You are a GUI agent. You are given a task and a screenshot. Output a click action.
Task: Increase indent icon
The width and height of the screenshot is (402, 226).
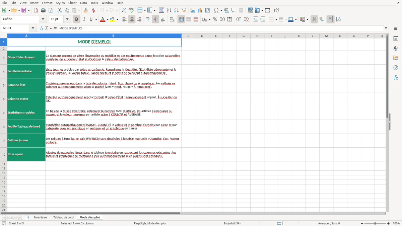pos(255,19)
